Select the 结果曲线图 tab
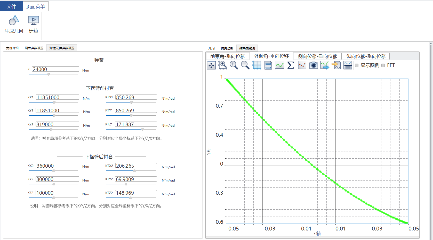 click(247, 48)
